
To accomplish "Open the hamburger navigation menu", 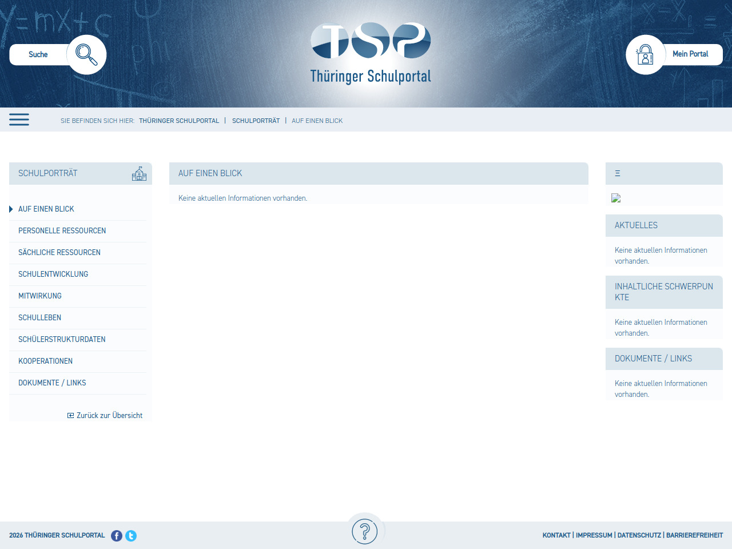I will pyautogui.click(x=19, y=120).
